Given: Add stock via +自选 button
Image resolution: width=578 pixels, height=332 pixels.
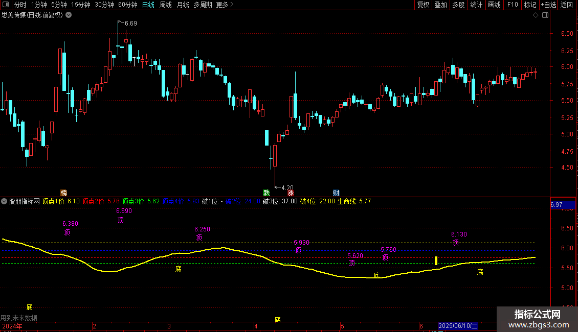Looking at the screenshot, I should 548,5.
